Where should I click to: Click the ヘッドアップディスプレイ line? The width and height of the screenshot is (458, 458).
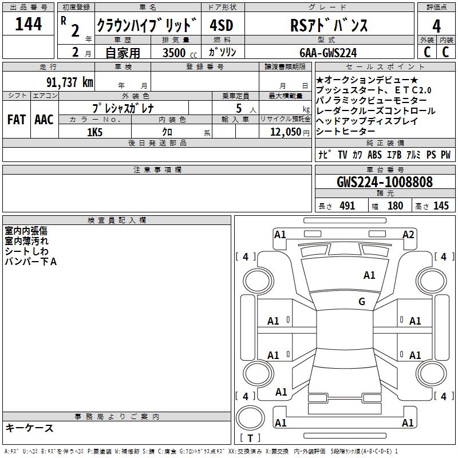(x=367, y=121)
